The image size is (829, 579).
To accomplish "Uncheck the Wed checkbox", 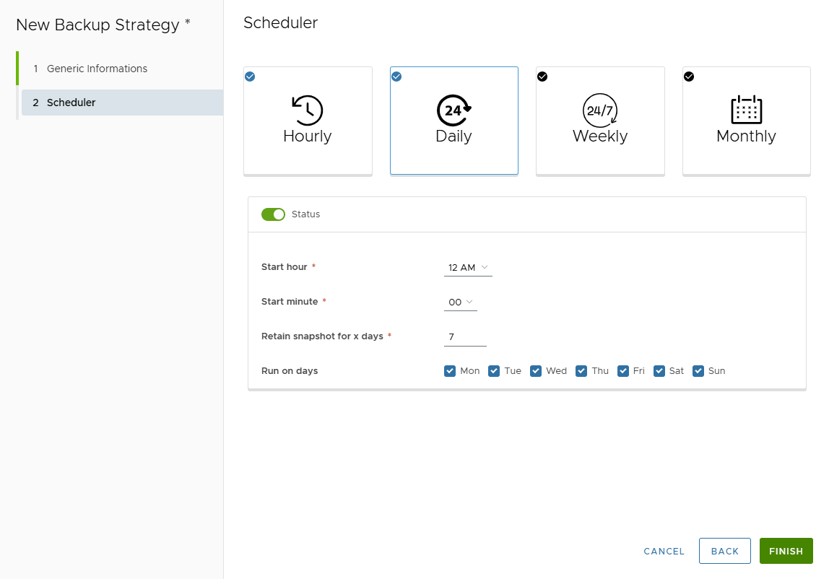I will coord(536,371).
